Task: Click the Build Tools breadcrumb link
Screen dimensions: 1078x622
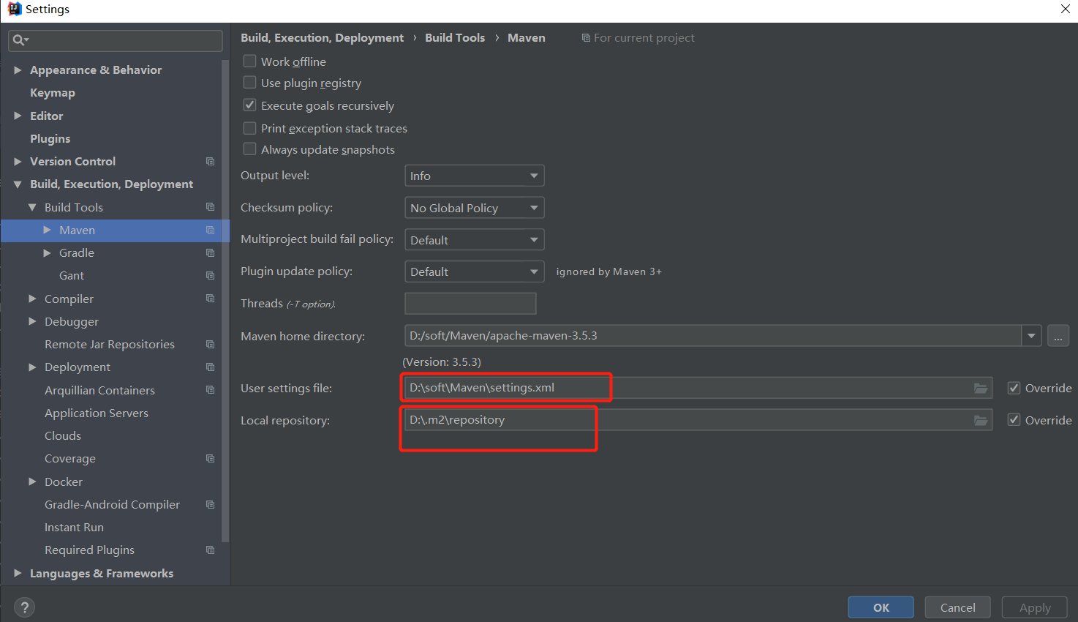Action: click(455, 37)
